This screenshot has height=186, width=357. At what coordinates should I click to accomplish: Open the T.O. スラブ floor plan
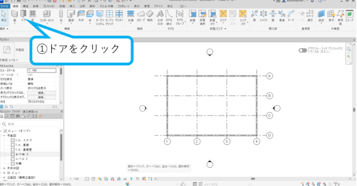tap(24, 141)
